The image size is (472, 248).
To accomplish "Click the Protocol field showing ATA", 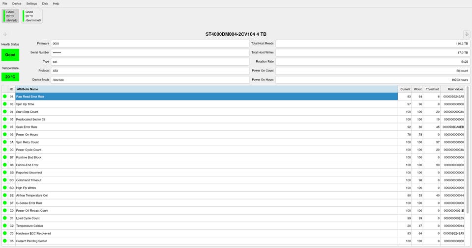I will click(150, 71).
